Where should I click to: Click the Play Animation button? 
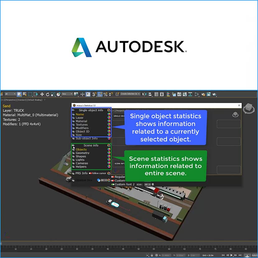pyautogui.click(x=232, y=255)
